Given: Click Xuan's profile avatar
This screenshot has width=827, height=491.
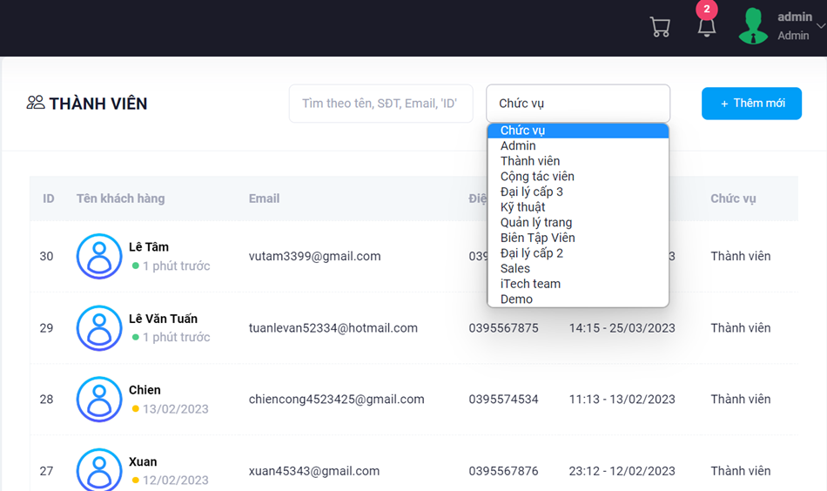Looking at the screenshot, I should [99, 470].
